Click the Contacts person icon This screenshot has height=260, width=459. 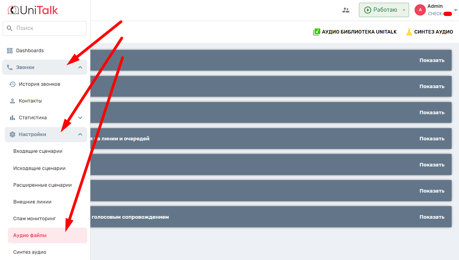[12, 101]
